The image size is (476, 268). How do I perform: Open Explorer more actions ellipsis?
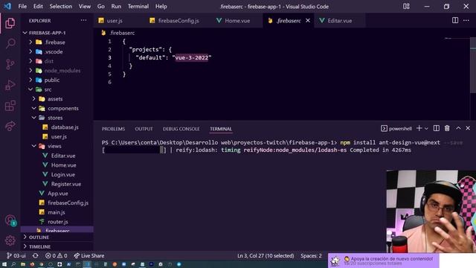coord(83,20)
